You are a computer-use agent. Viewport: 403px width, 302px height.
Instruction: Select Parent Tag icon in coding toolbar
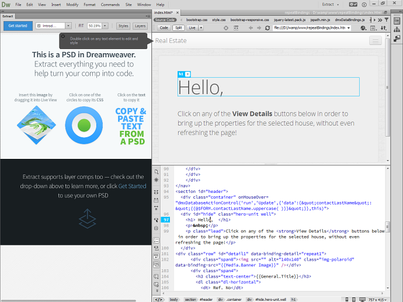click(157, 220)
